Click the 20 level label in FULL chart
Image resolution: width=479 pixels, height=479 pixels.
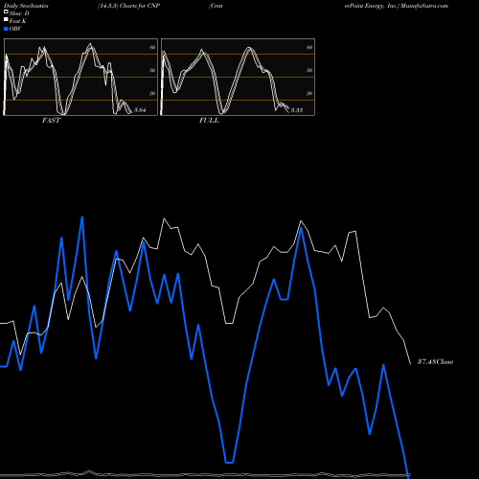point(309,93)
